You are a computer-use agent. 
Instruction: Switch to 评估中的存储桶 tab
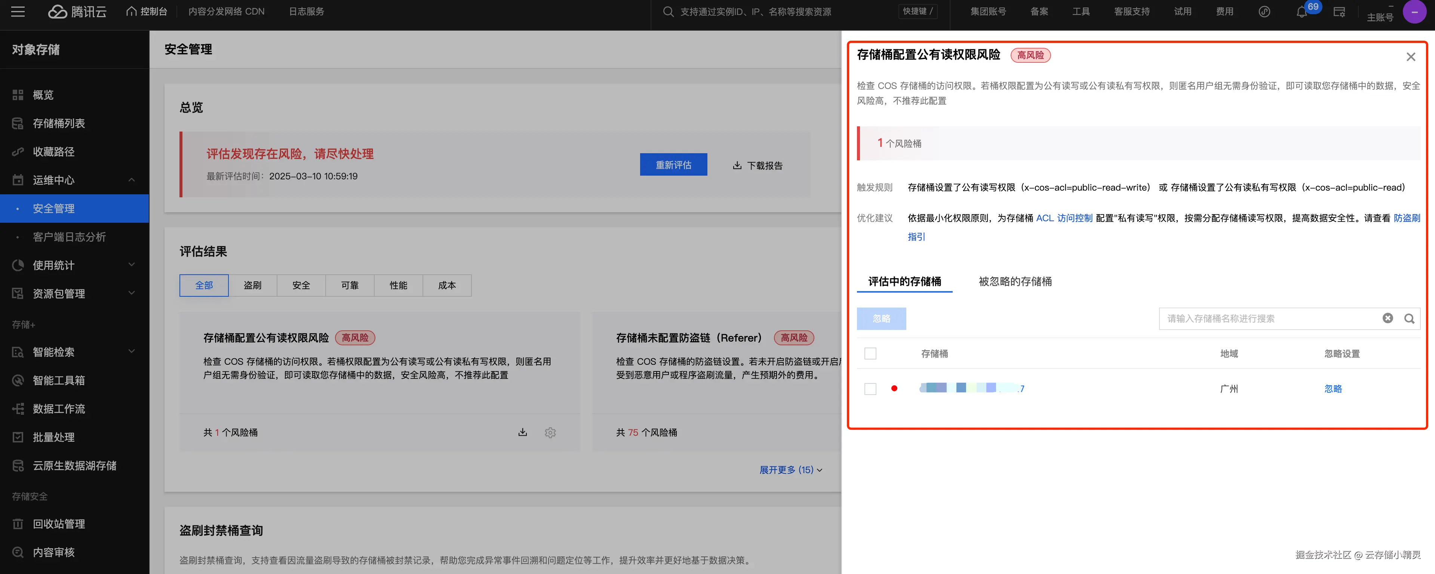point(904,282)
